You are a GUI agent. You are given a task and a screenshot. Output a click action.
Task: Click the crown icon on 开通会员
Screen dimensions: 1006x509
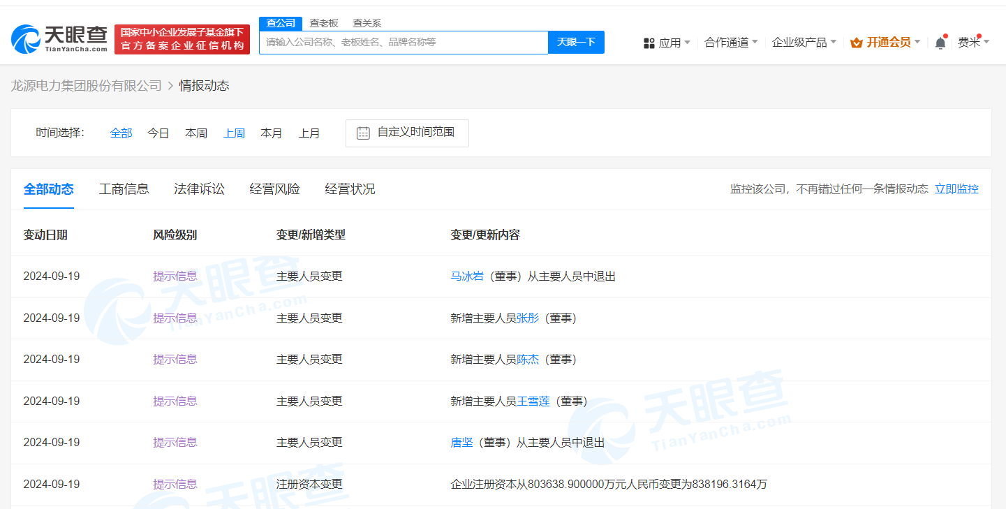[x=855, y=43]
